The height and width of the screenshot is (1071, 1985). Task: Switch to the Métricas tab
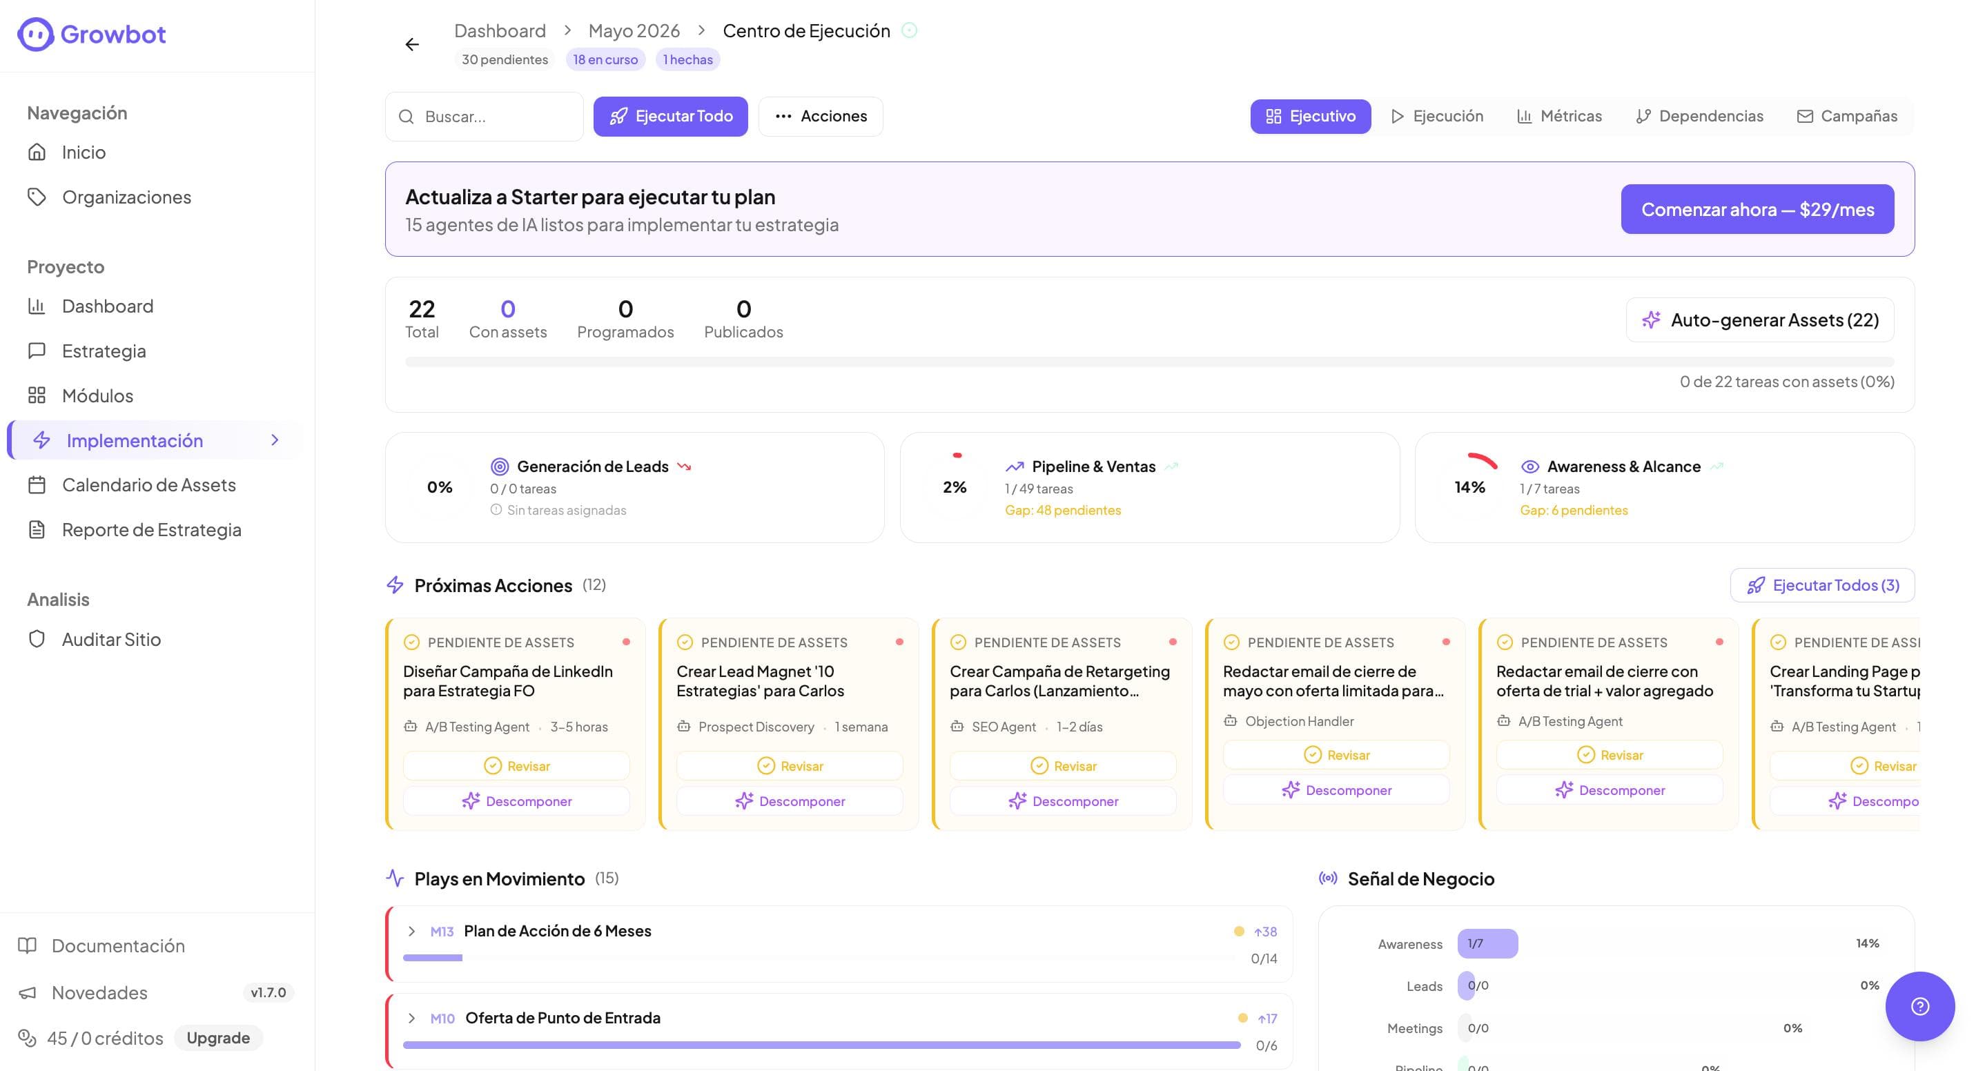click(1559, 117)
